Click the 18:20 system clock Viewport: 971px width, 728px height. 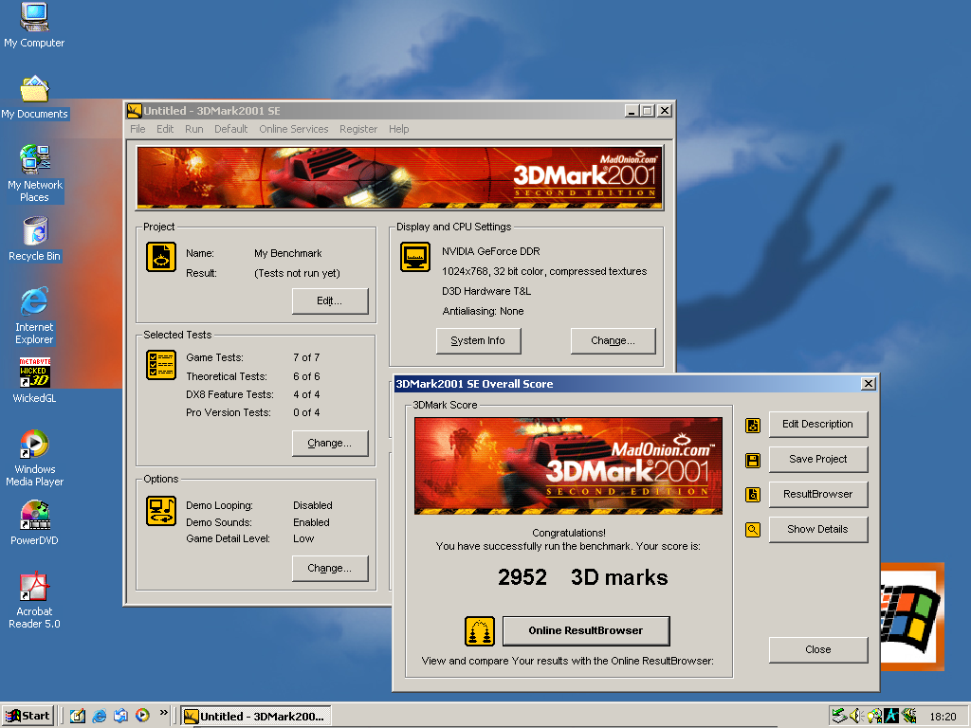pyautogui.click(x=943, y=717)
